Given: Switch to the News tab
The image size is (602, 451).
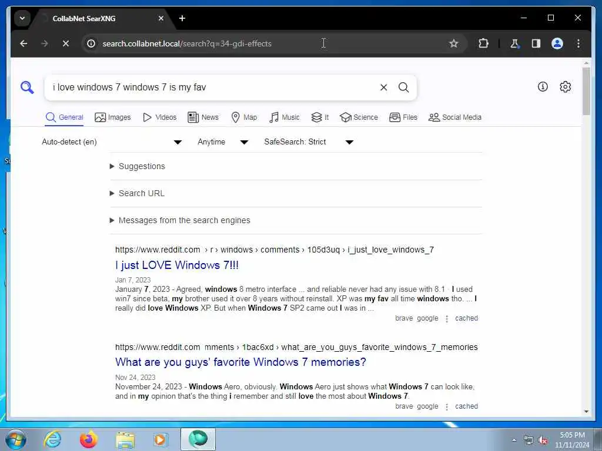Looking at the screenshot, I should tap(203, 117).
